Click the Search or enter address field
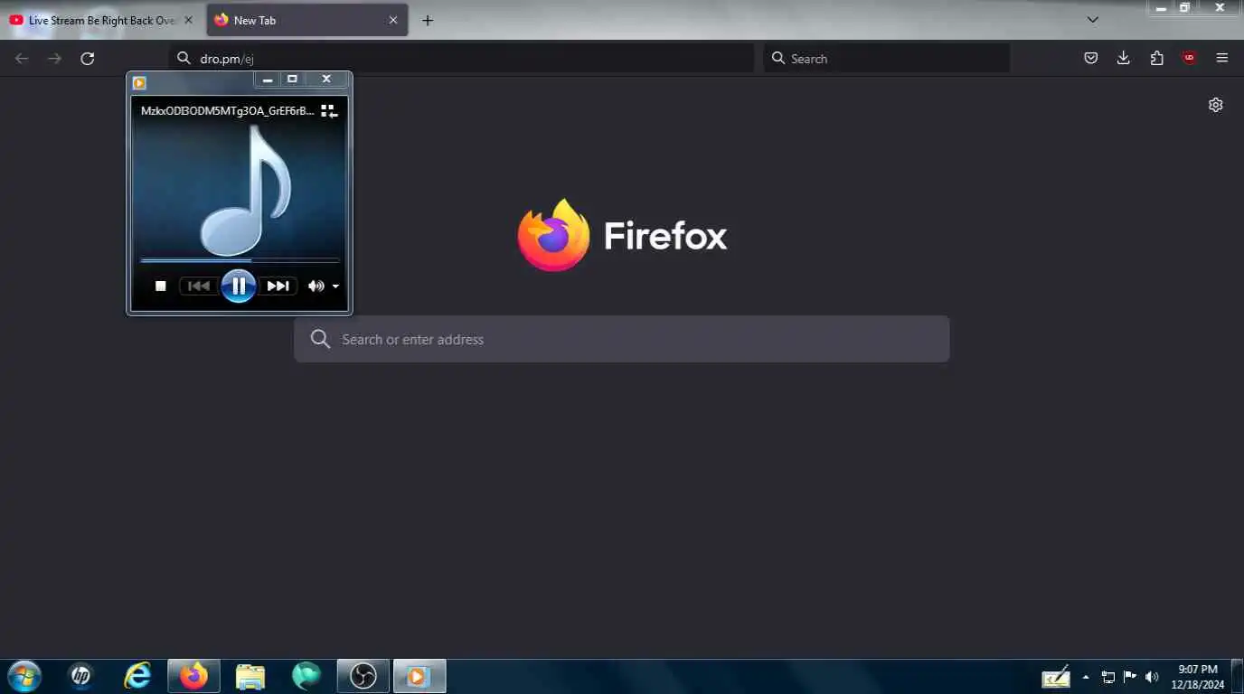The height and width of the screenshot is (694, 1244). [622, 339]
